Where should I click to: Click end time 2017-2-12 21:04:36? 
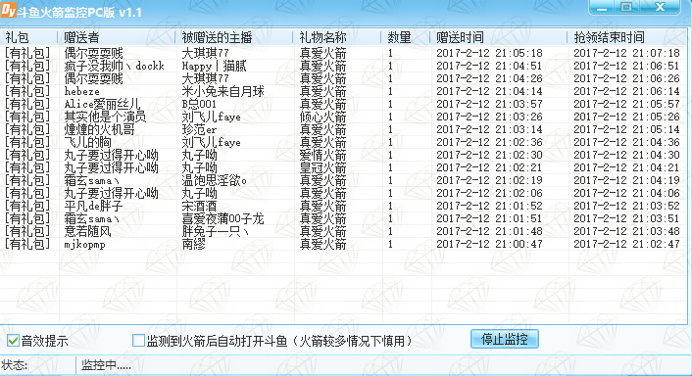(x=626, y=142)
